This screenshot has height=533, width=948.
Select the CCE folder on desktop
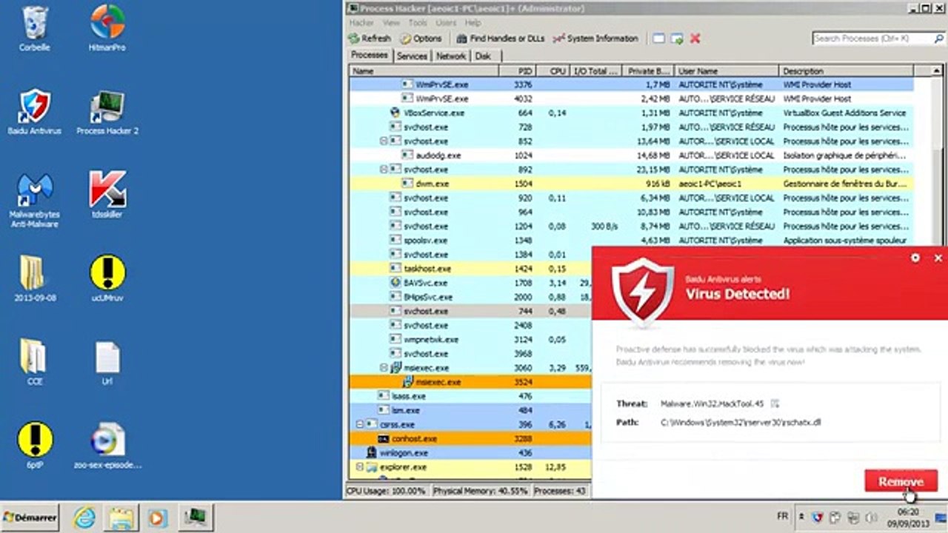click(34, 362)
